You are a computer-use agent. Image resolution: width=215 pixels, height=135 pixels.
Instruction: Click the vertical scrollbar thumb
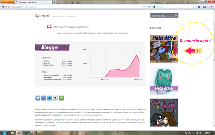tap(214, 42)
